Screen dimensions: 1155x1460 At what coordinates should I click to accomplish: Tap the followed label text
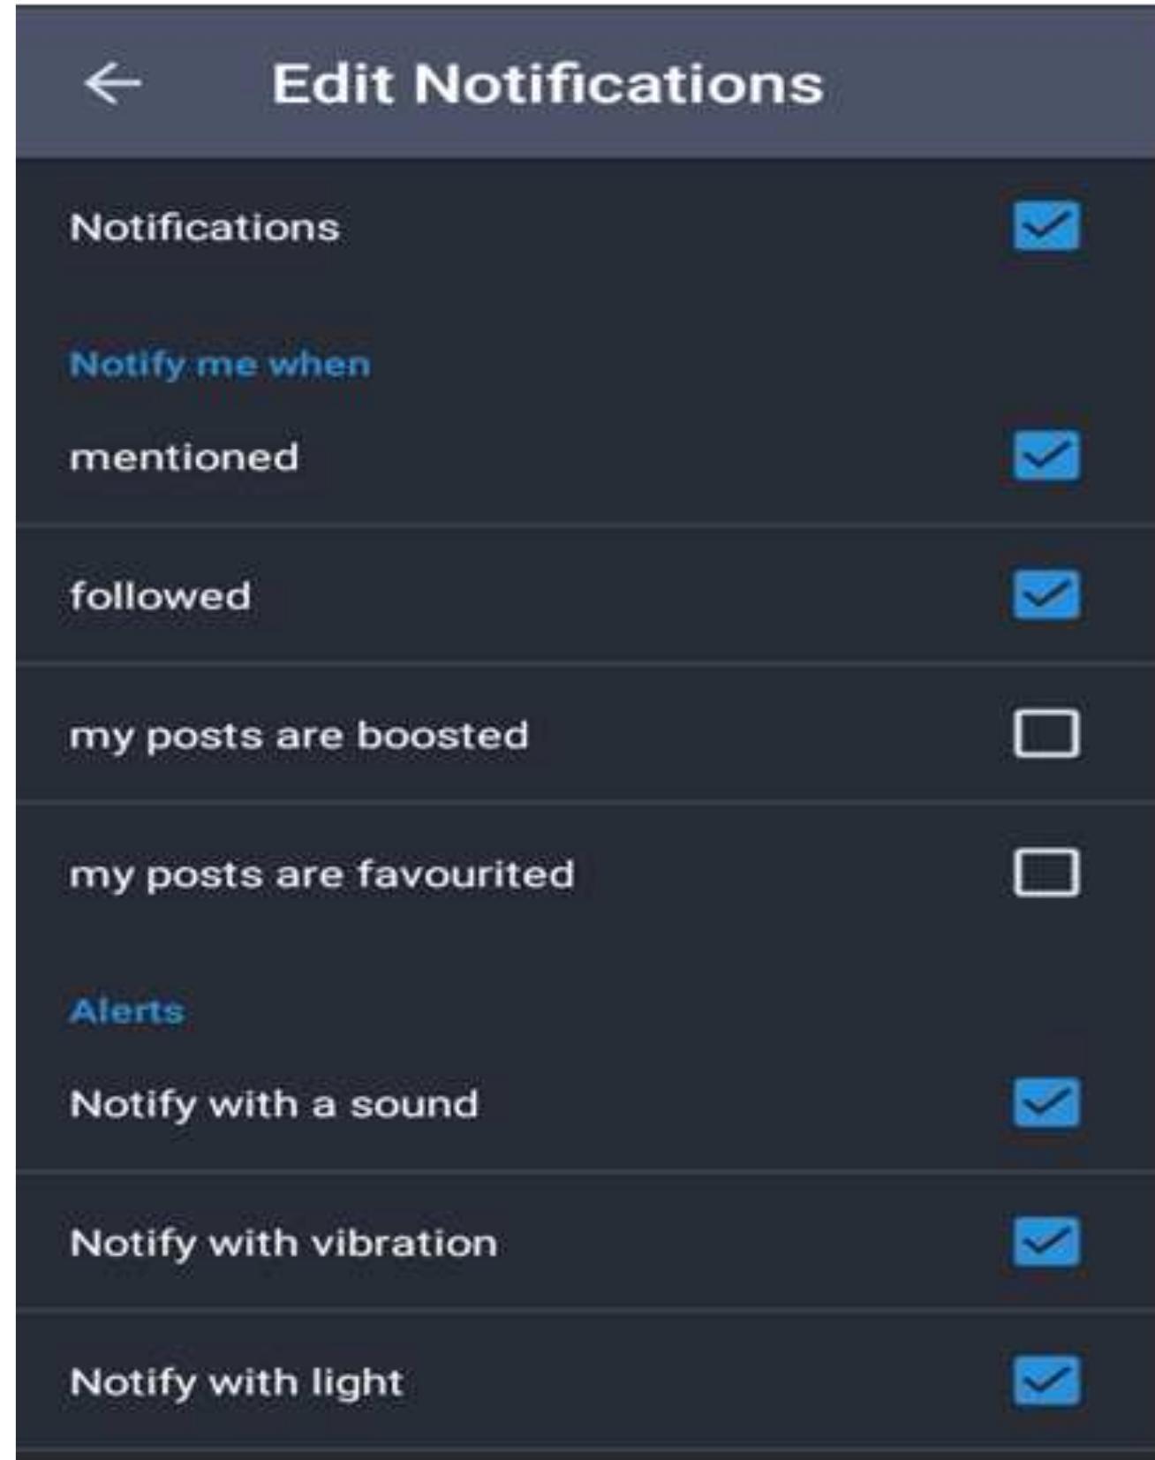tap(161, 596)
